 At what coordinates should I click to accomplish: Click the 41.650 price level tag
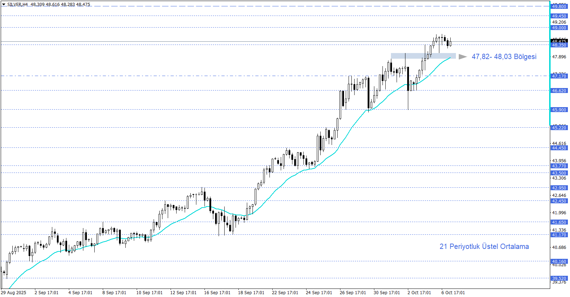click(559, 222)
